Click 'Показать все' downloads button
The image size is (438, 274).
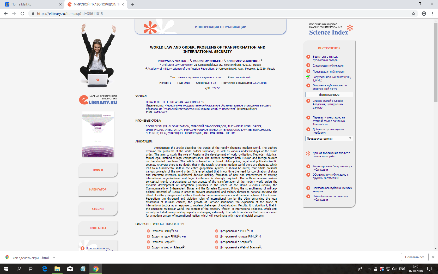click(x=415, y=257)
